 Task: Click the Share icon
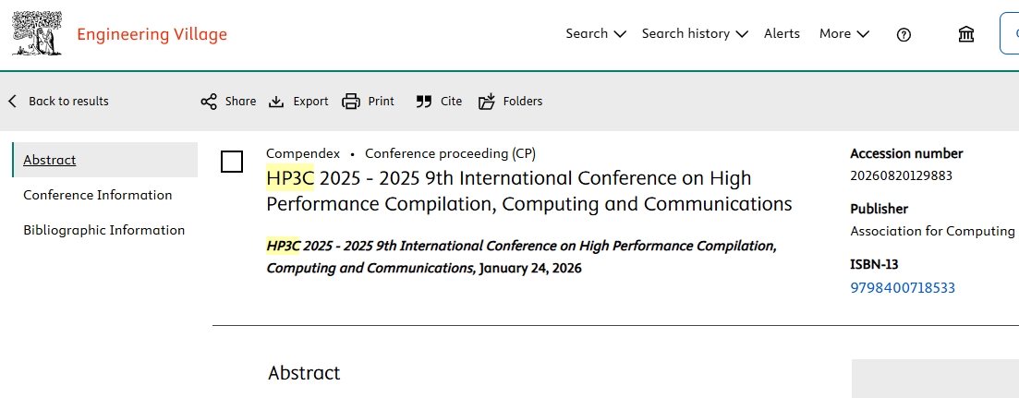(x=209, y=102)
